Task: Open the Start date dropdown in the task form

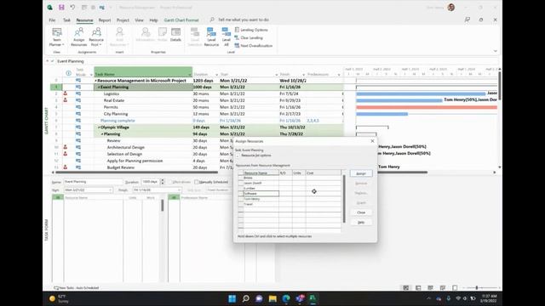Action: 110,190
